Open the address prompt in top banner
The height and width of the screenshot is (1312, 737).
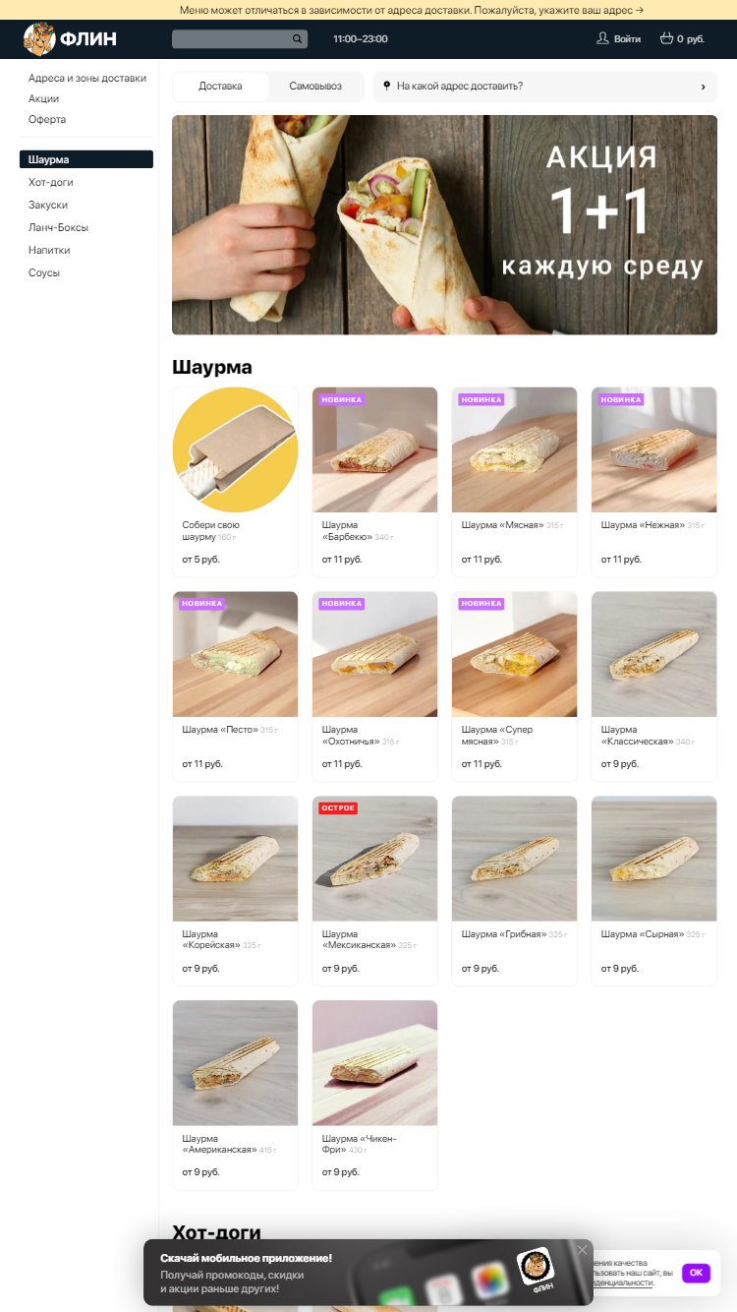tap(412, 10)
